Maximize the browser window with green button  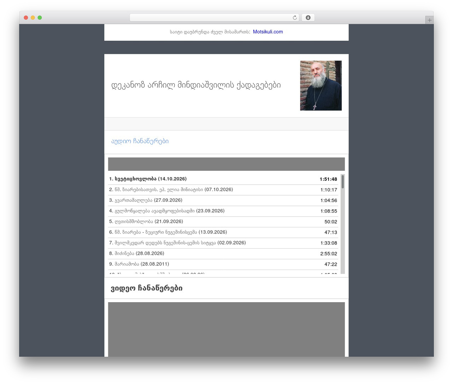40,18
